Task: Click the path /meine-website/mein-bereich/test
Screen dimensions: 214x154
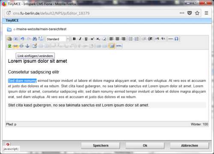Action: coord(41,29)
